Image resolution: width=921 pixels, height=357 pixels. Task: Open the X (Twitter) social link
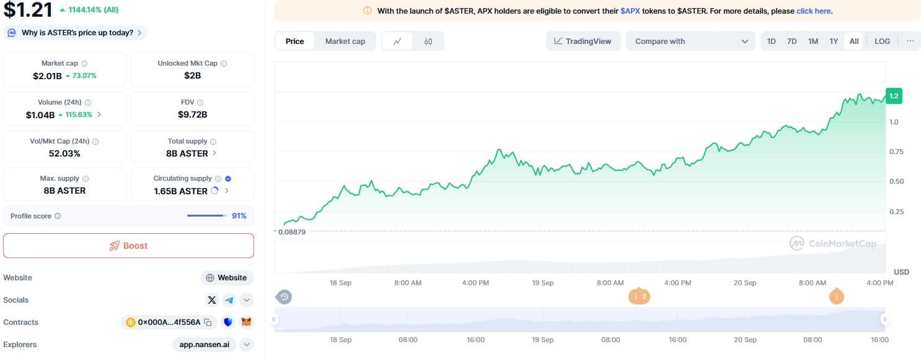coord(212,300)
